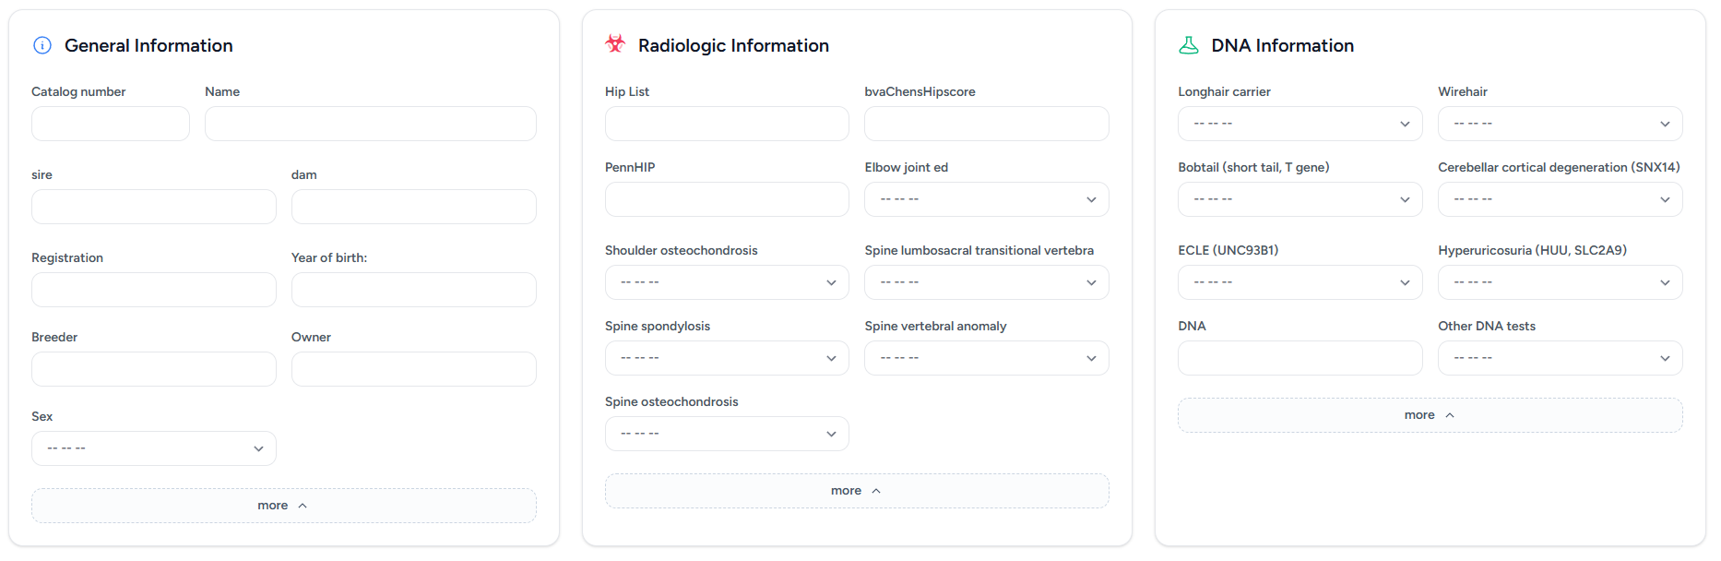Viewport: 1721px width, 561px height.
Task: Open the Elbow joint ed dropdown
Action: 986,199
